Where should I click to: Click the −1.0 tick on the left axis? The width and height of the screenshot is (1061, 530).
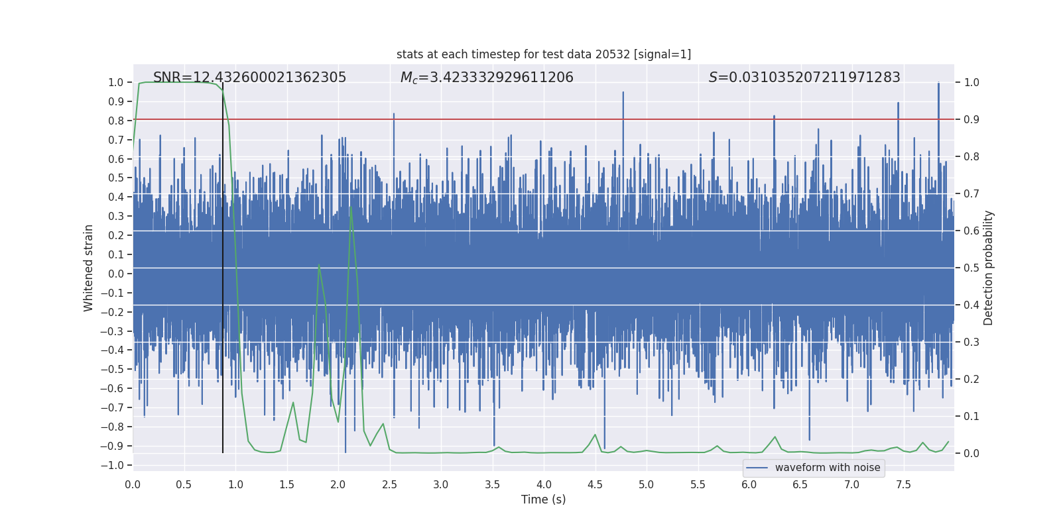(x=112, y=465)
